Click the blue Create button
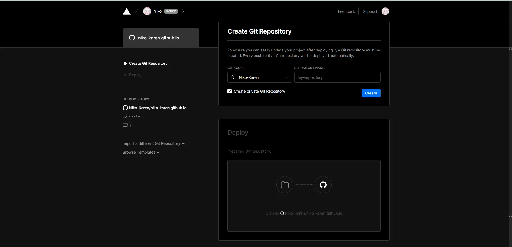Screen dimensions: 512x247 point(371,93)
